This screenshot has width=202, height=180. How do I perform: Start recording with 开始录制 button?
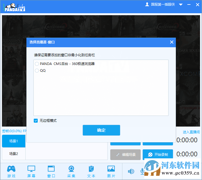pyautogui.click(x=158, y=154)
